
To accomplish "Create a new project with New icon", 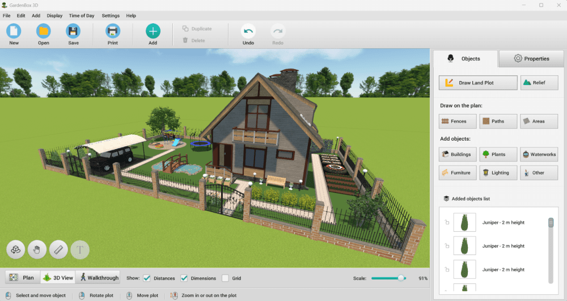I will pos(14,31).
